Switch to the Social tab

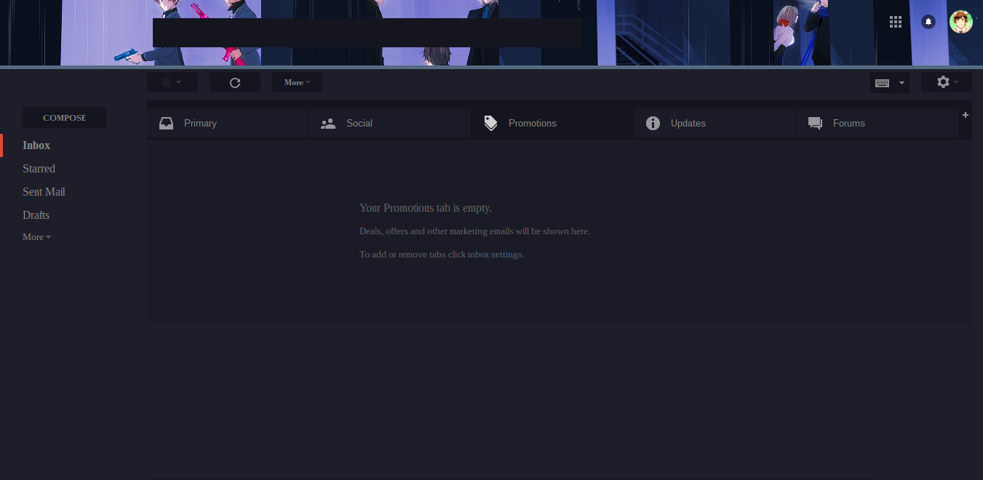390,123
